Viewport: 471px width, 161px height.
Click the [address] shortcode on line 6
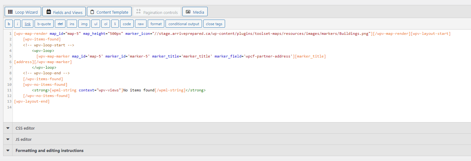24,62
